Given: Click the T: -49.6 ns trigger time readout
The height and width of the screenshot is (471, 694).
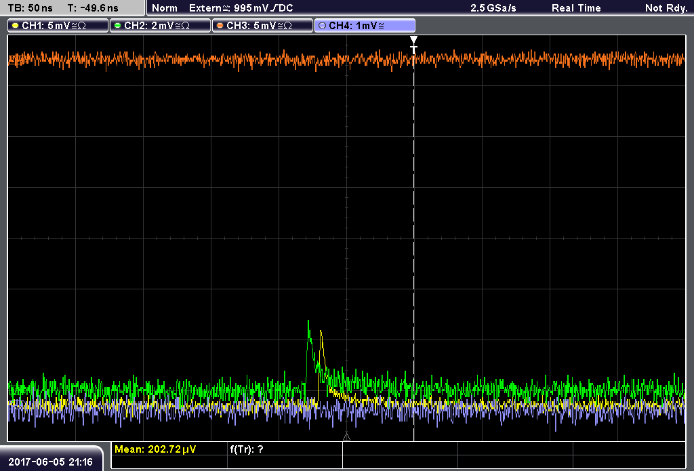Looking at the screenshot, I should [x=93, y=8].
